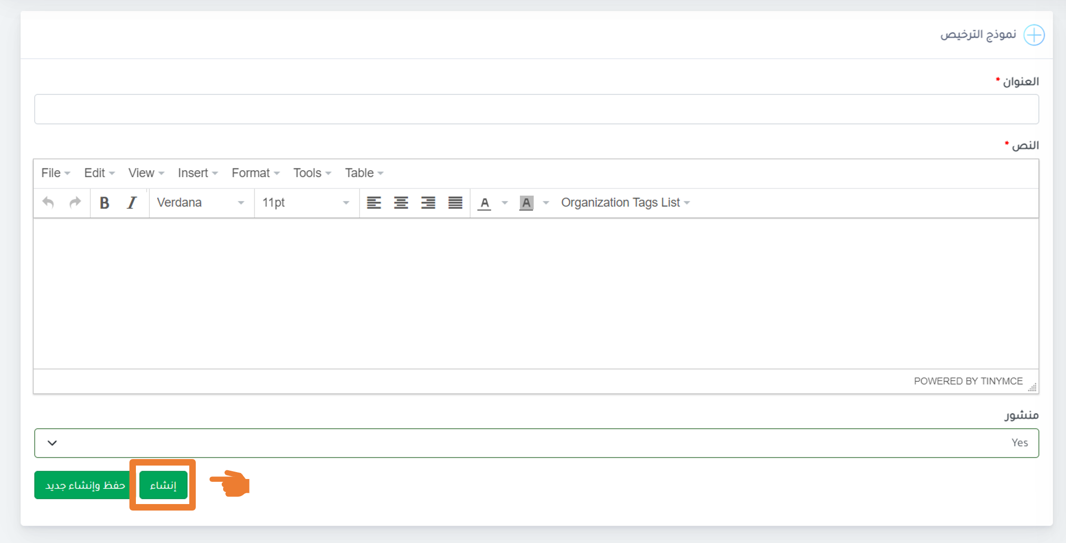The image size is (1066, 543).
Task: Expand Organization Tags List dropdown
Action: coord(625,203)
